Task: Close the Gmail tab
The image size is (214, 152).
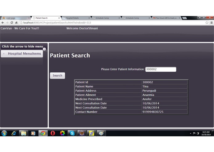Action: [179, 18]
